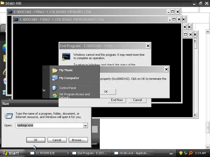Minimize the KUKU.COM console window
The height and width of the screenshot is (157, 210).
tap(169, 12)
